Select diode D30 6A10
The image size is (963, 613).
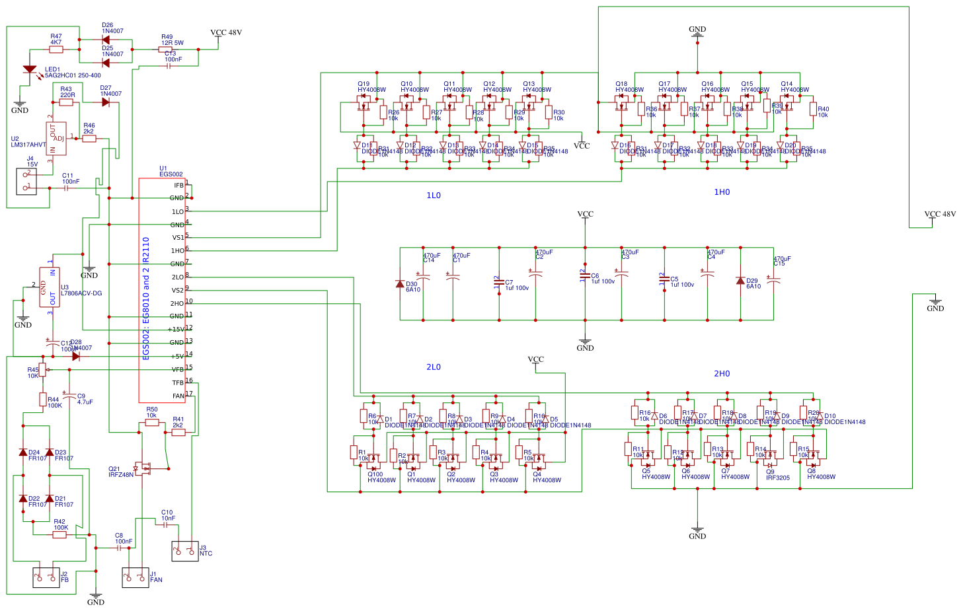point(400,284)
